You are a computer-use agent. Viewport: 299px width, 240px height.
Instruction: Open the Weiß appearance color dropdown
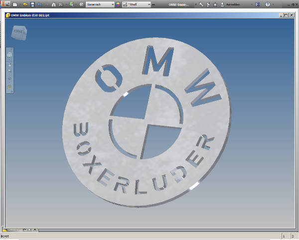point(137,4)
